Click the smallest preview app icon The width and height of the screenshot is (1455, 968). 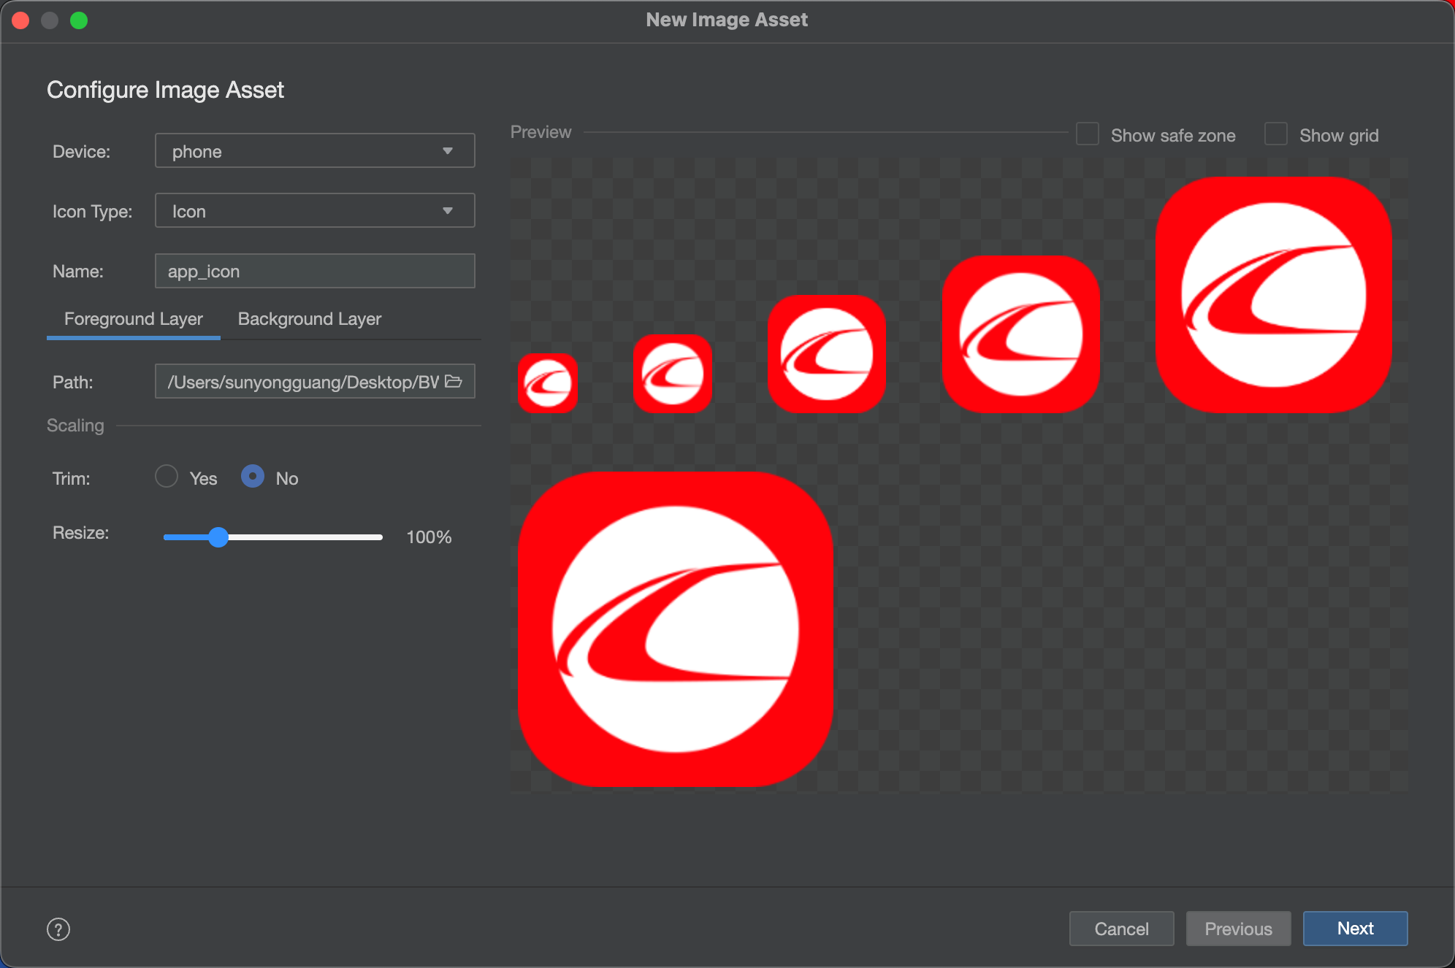(x=548, y=383)
